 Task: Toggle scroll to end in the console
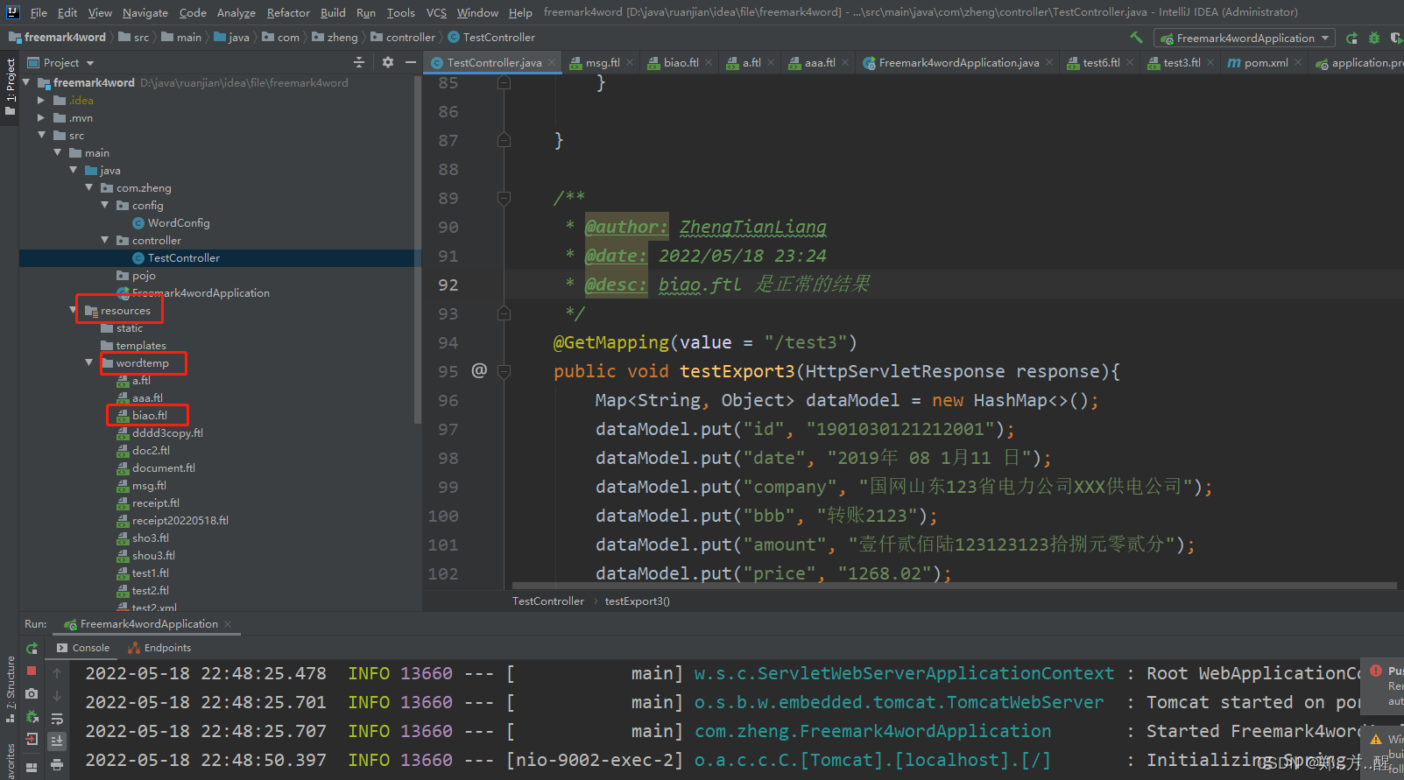pos(57,741)
